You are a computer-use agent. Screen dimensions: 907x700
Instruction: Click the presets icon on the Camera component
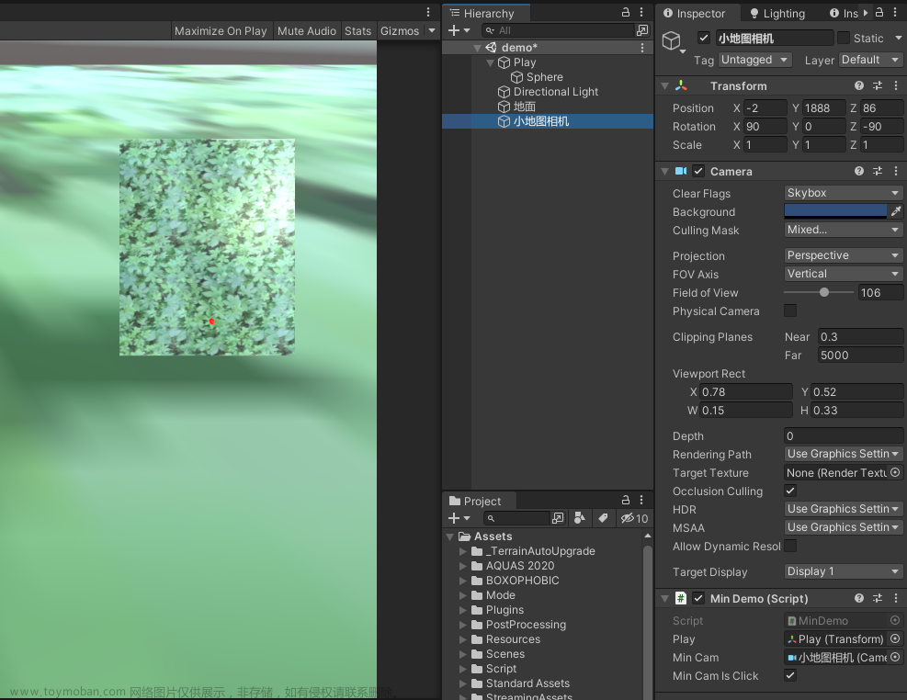(878, 171)
